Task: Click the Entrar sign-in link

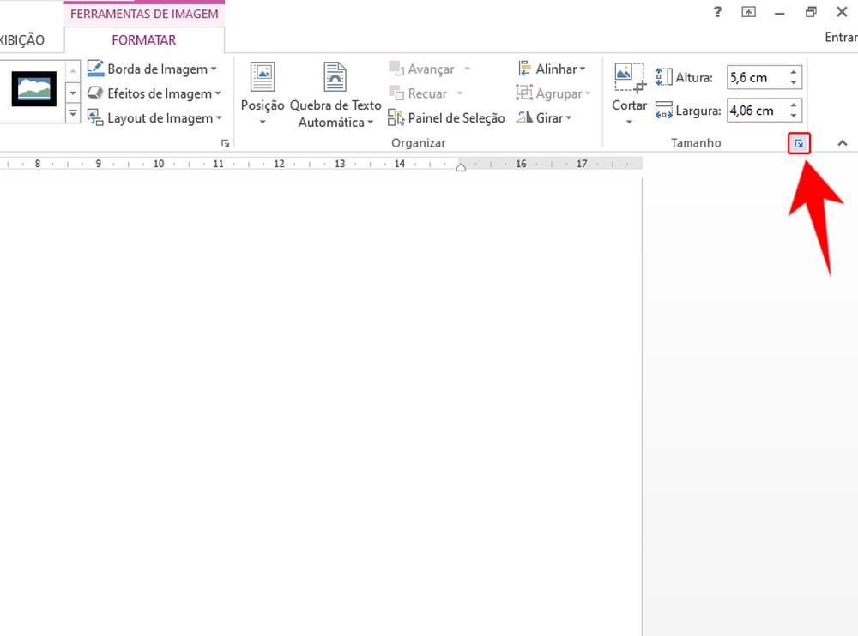Action: (840, 38)
